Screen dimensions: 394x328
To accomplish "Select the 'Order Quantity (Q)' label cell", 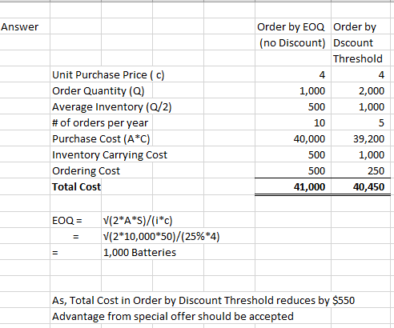I will [x=98, y=91].
